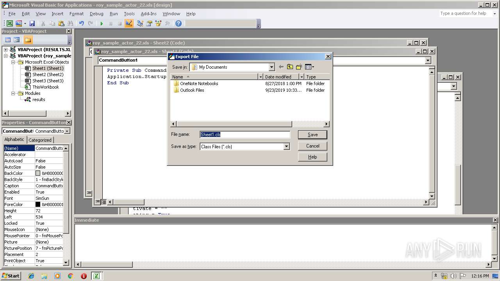This screenshot has width=500, height=281.
Task: Click the ForeColor property black swatch
Action: [x=38, y=205]
